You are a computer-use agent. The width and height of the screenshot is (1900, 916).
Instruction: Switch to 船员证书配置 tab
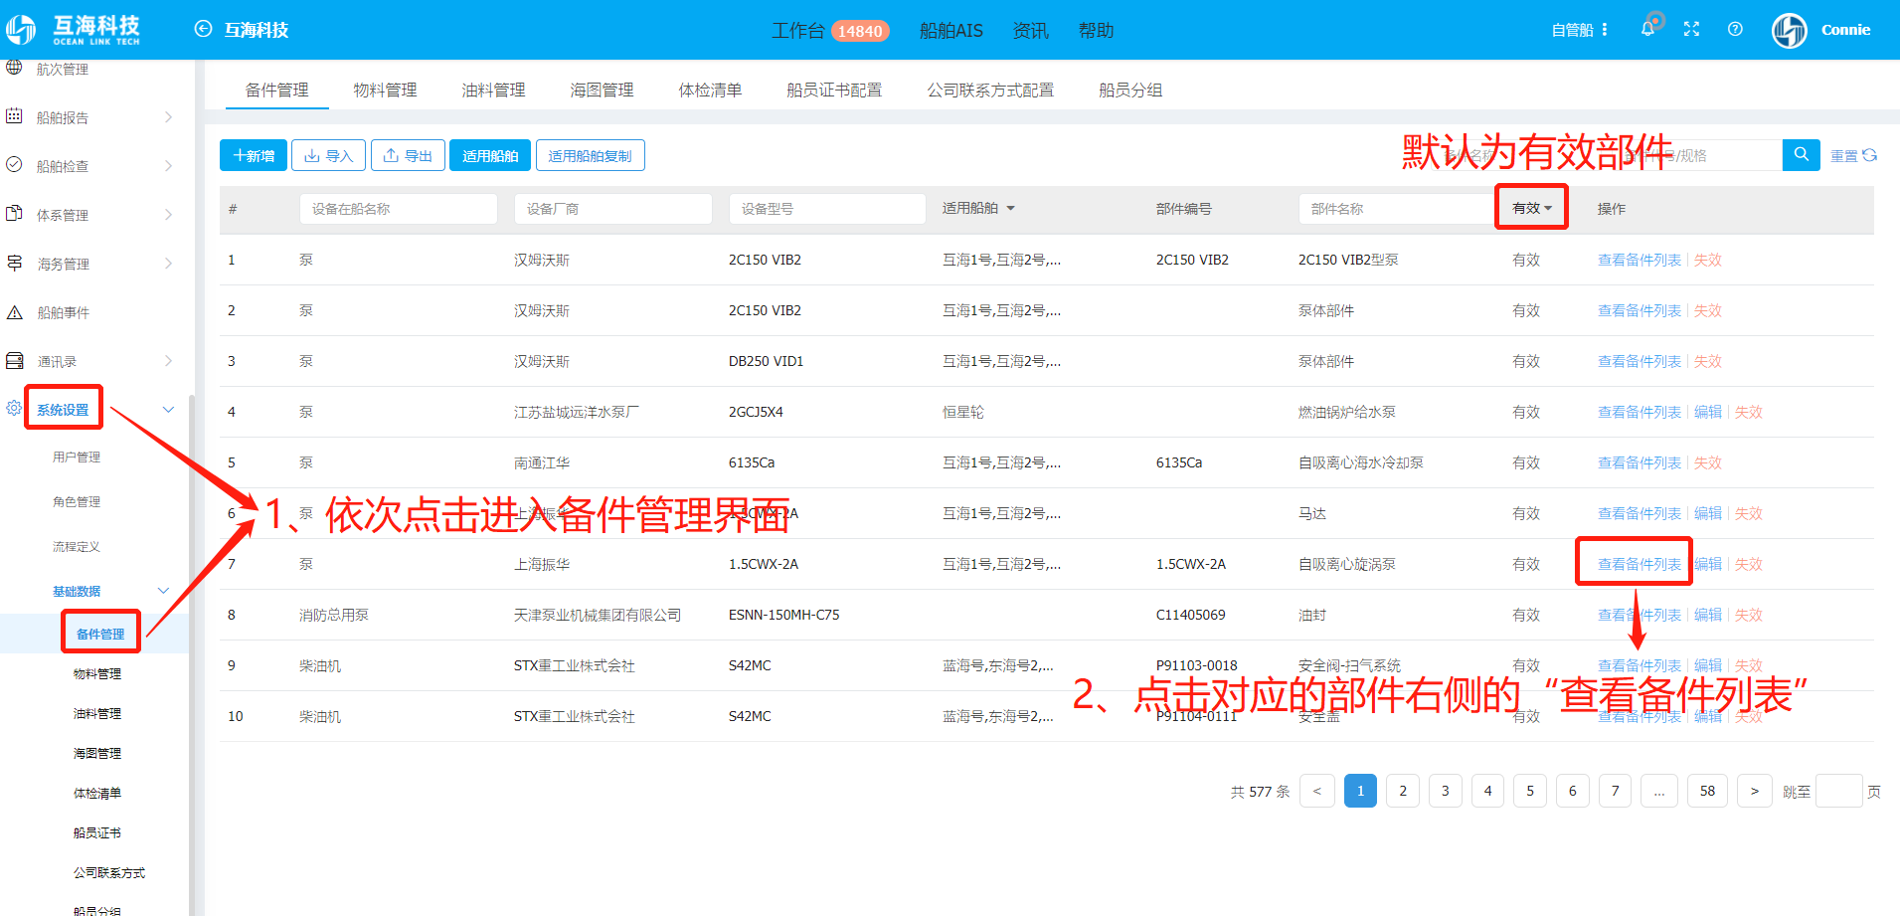[x=834, y=90]
